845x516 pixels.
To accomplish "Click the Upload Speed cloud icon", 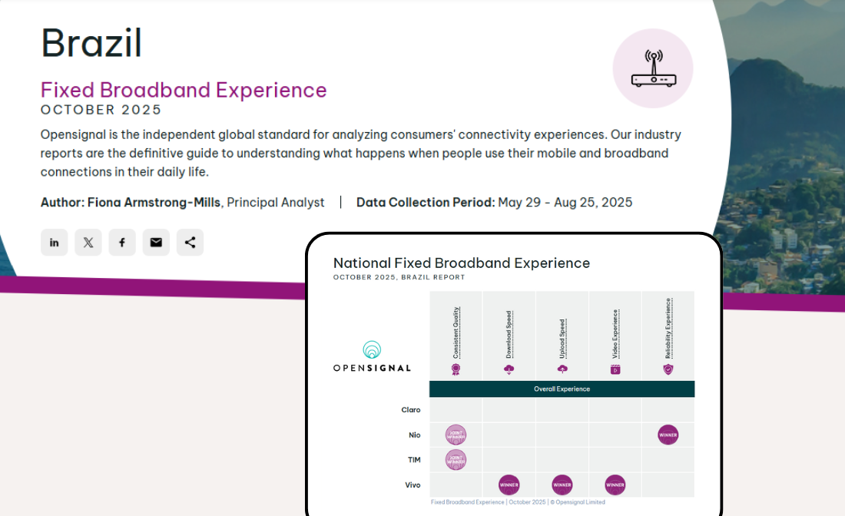I will tap(562, 369).
